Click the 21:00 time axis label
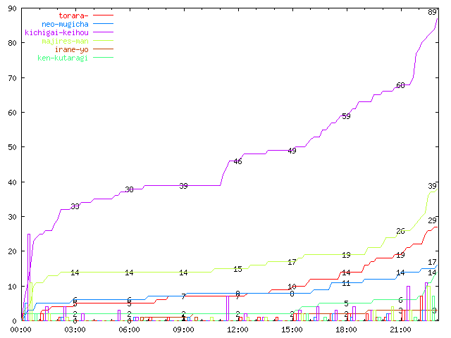The height and width of the screenshot is (338, 451). click(400, 330)
